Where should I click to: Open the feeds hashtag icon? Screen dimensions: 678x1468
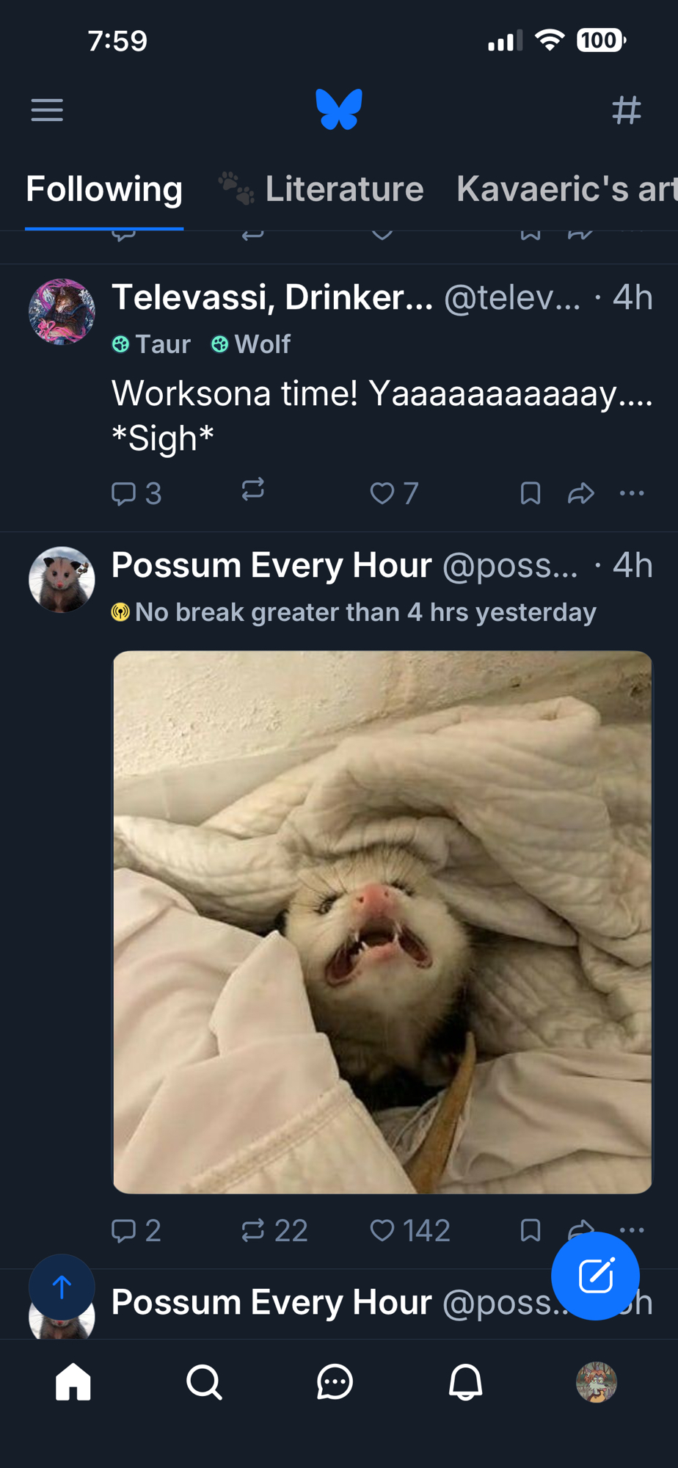pyautogui.click(x=626, y=111)
